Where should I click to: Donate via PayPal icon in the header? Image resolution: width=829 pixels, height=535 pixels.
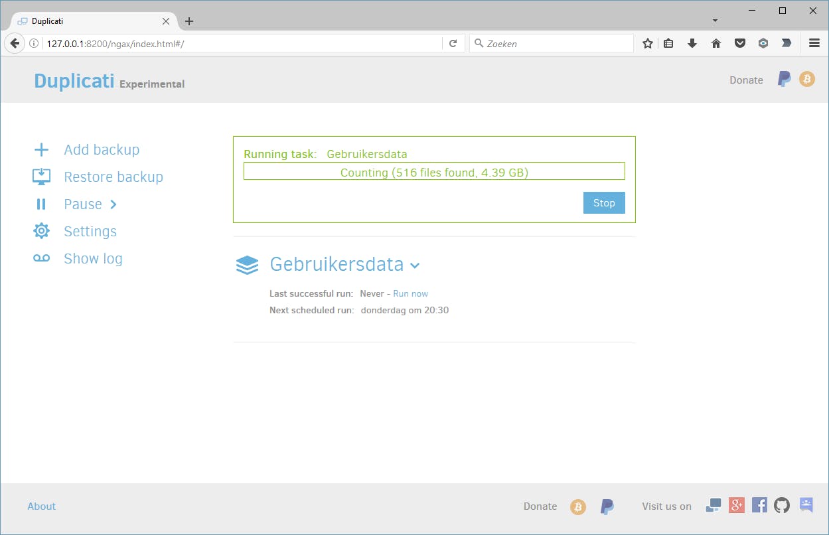785,80
